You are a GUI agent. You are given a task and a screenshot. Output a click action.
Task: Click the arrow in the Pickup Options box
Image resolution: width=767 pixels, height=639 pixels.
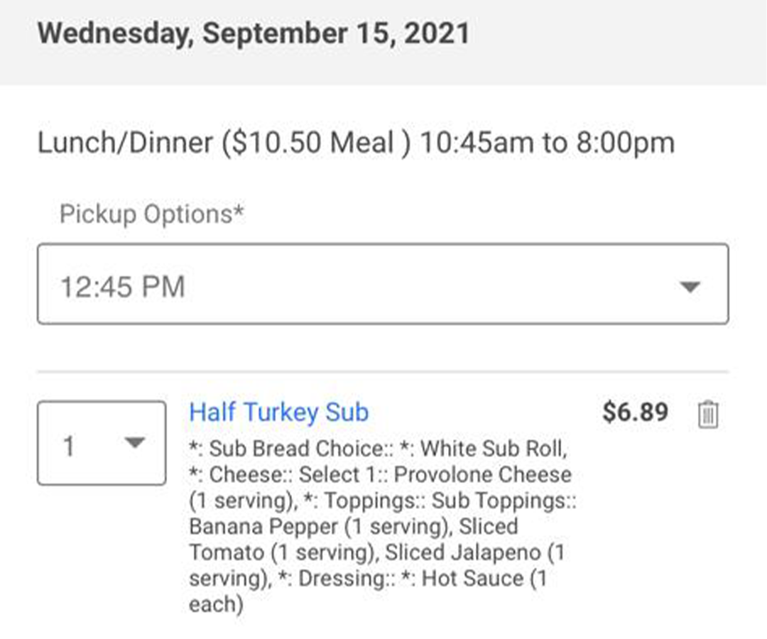(690, 287)
